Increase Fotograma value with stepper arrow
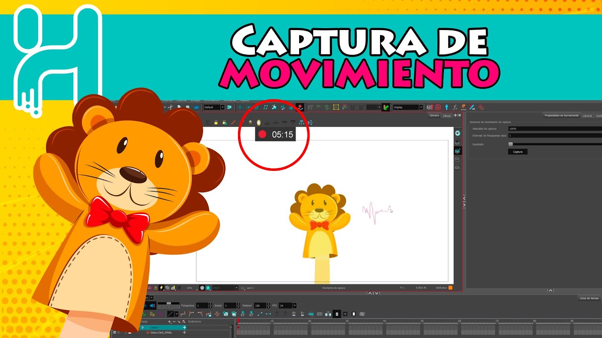 tap(210, 304)
